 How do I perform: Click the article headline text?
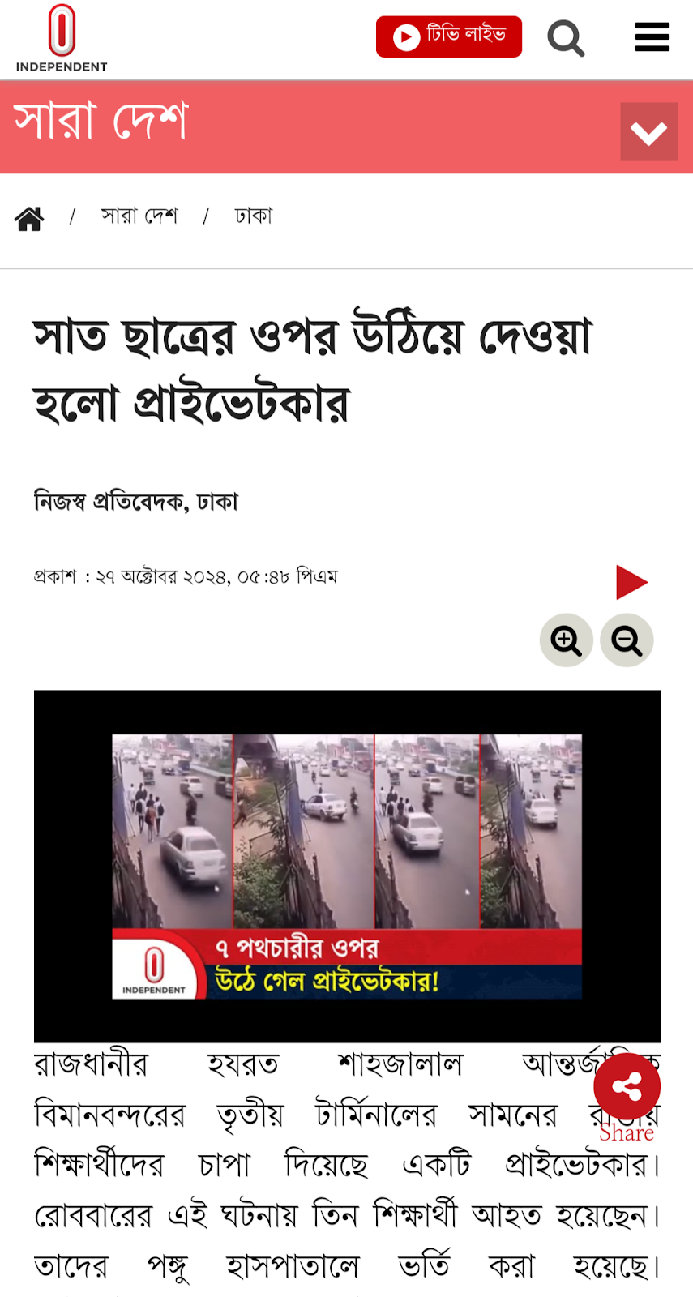(x=313, y=370)
